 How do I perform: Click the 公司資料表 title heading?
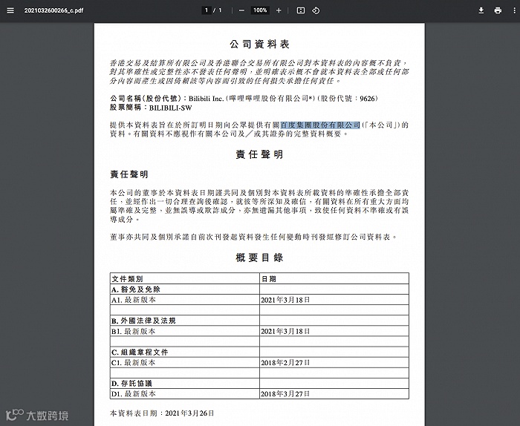click(x=259, y=45)
